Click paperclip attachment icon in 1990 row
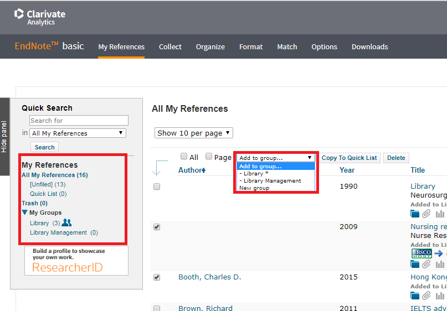Viewport: 447px width, 311px height. click(x=426, y=214)
